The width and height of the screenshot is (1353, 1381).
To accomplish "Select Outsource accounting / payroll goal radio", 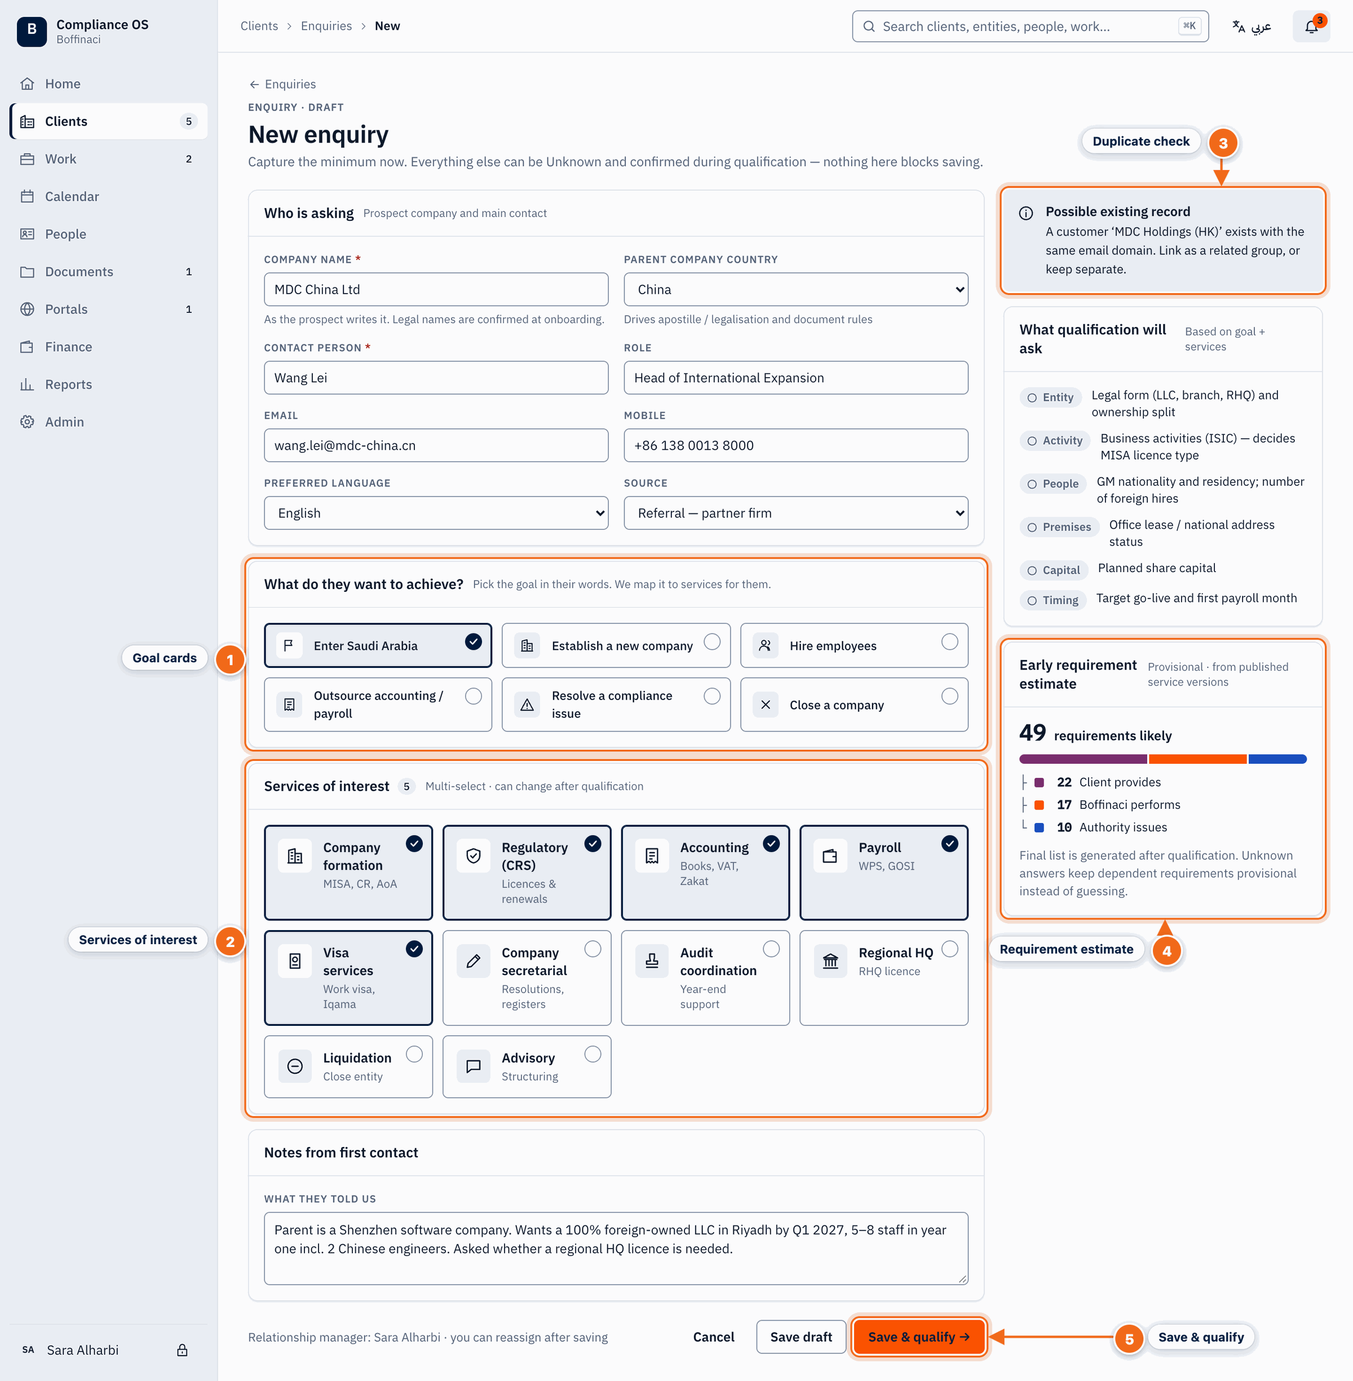I will click(473, 696).
